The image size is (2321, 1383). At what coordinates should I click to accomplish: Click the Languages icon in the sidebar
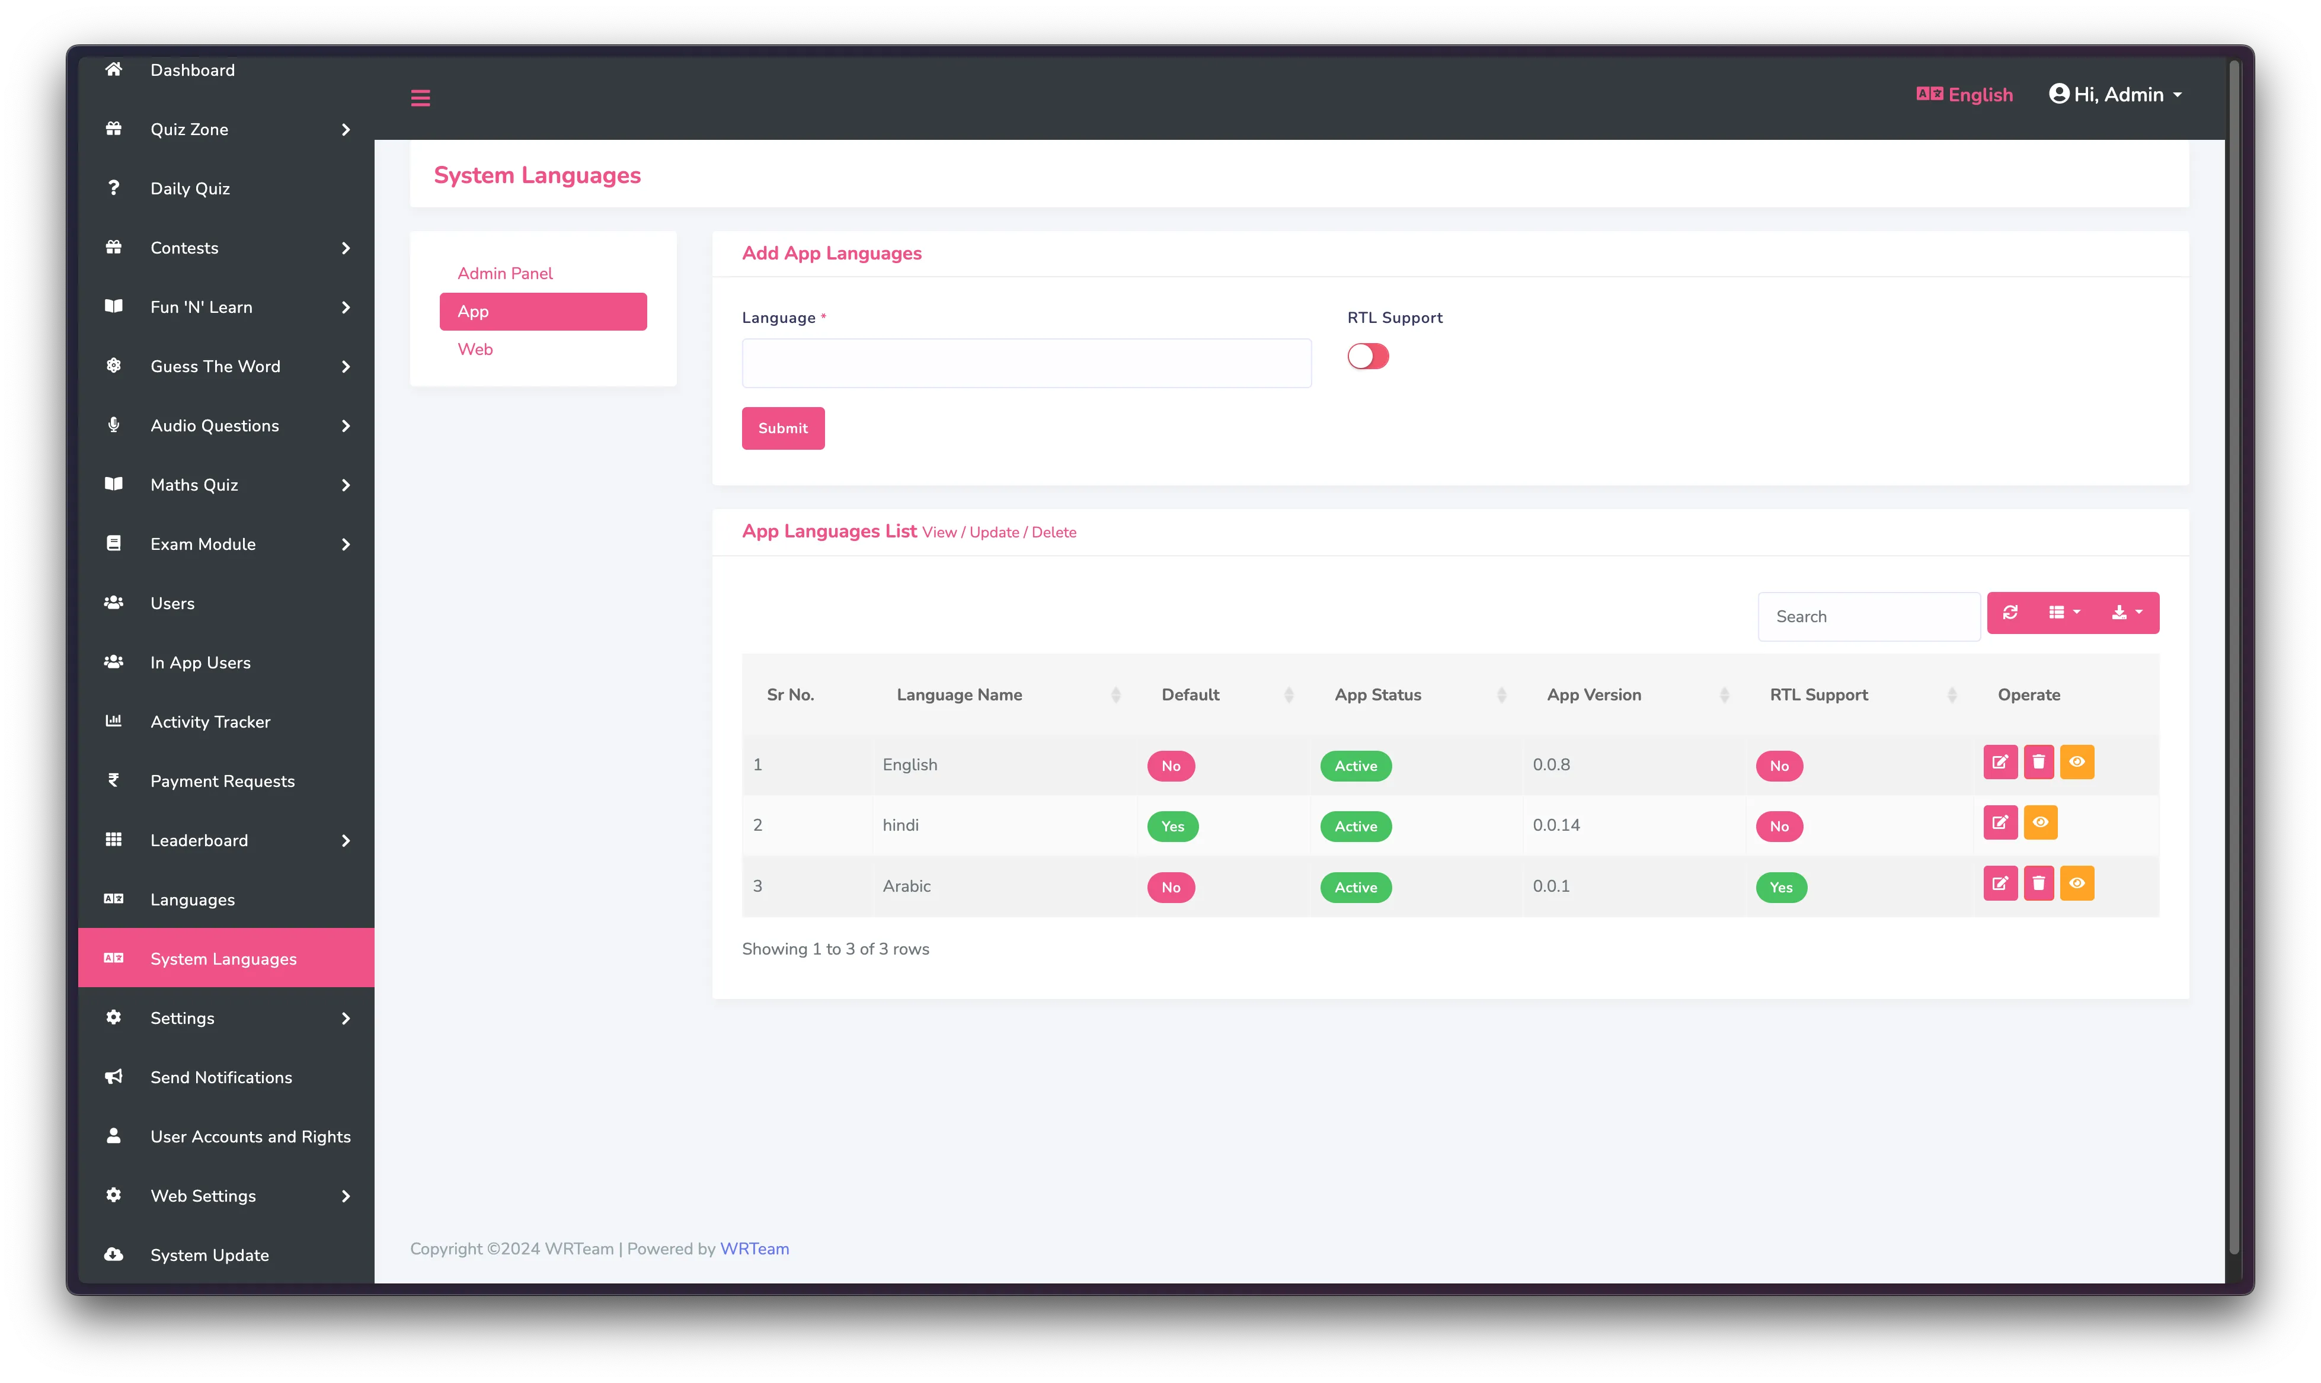click(113, 898)
